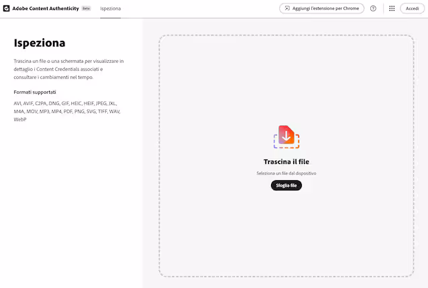Click the Accedi sign-in button
Viewport: 428px width, 288px height.
[x=412, y=9]
